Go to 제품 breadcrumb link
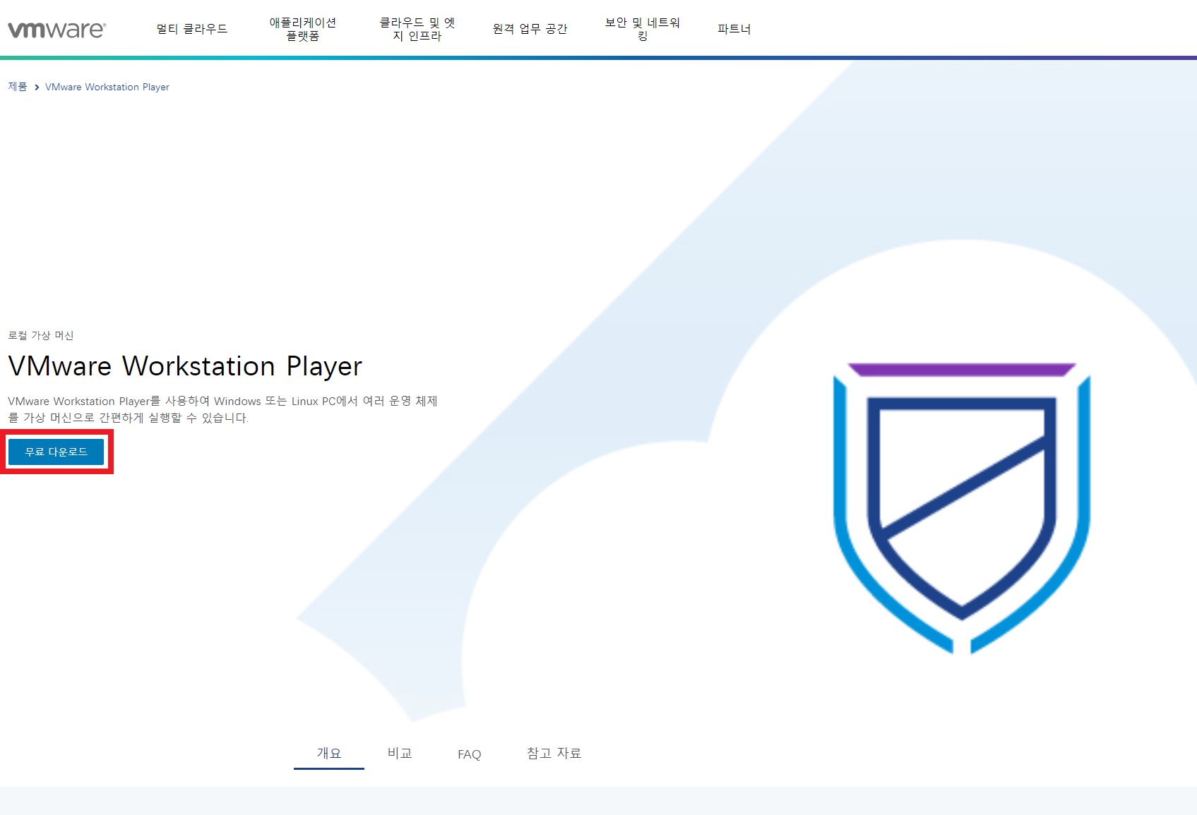This screenshot has height=815, width=1197. (18, 87)
